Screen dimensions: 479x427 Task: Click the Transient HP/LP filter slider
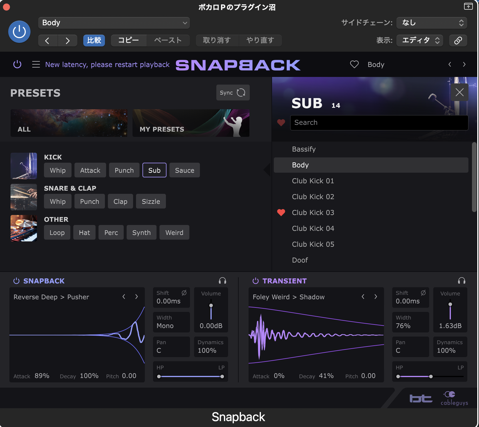tap(430, 376)
